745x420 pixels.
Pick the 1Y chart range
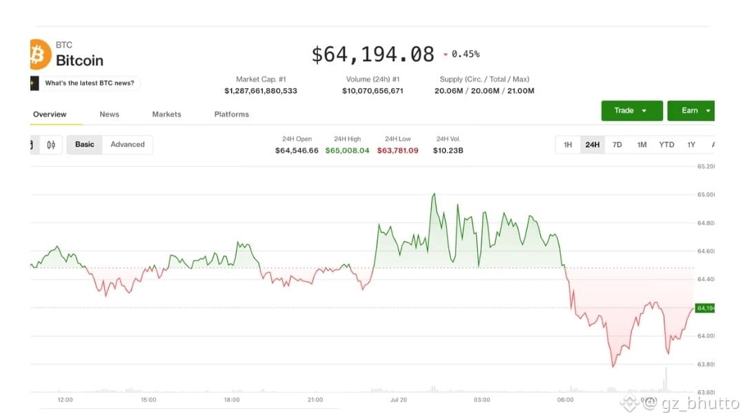point(691,145)
